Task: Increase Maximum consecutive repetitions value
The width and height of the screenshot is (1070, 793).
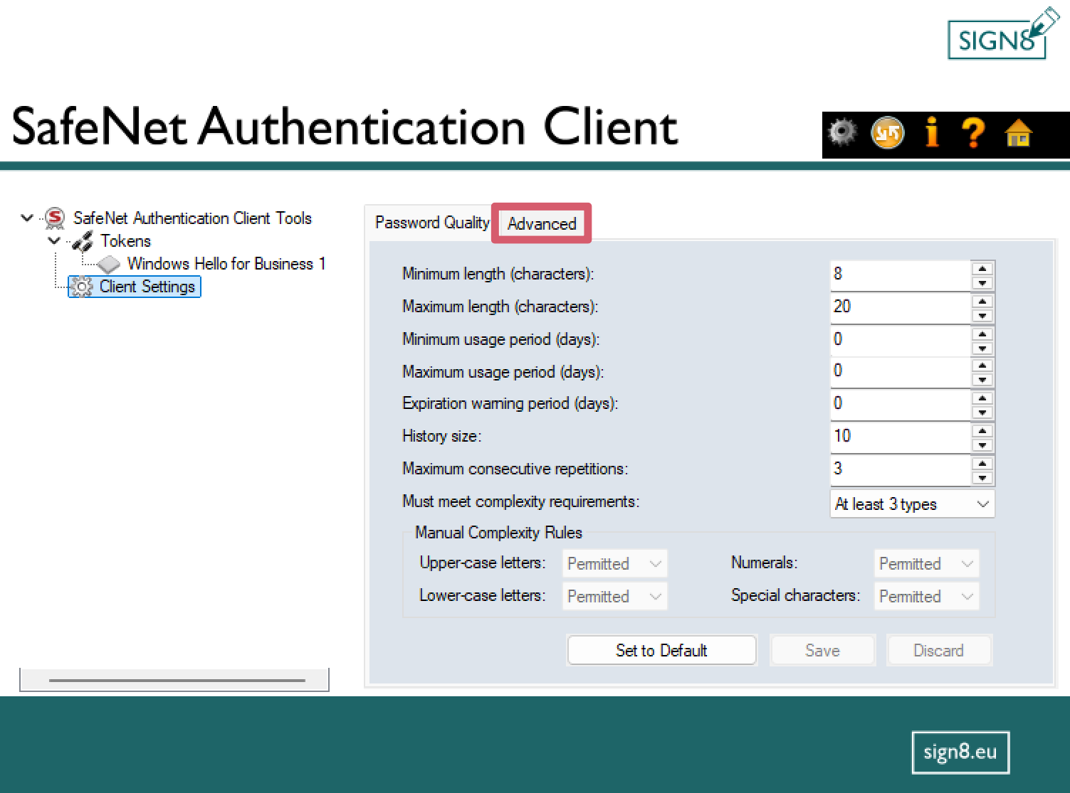Action: (982, 463)
